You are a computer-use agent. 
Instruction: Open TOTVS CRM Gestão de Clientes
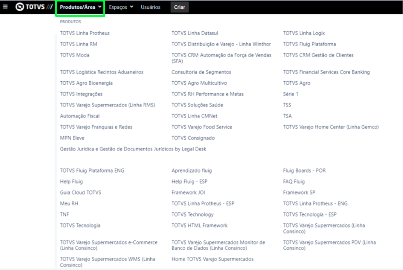pyautogui.click(x=318, y=55)
